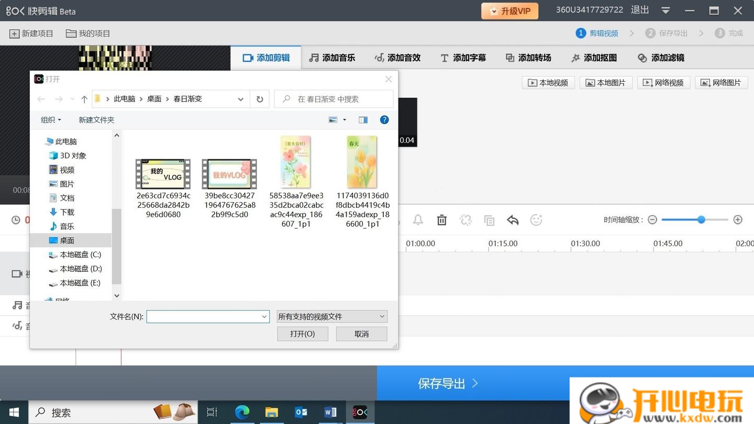Image resolution: width=754 pixels, height=424 pixels.
Task: Zoom in the timeline with the plus icon
Action: 738,220
